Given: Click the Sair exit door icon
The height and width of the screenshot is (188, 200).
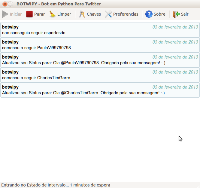Looking at the screenshot, I should coord(176,14).
